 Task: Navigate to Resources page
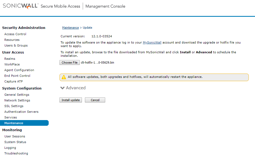(x=12, y=40)
